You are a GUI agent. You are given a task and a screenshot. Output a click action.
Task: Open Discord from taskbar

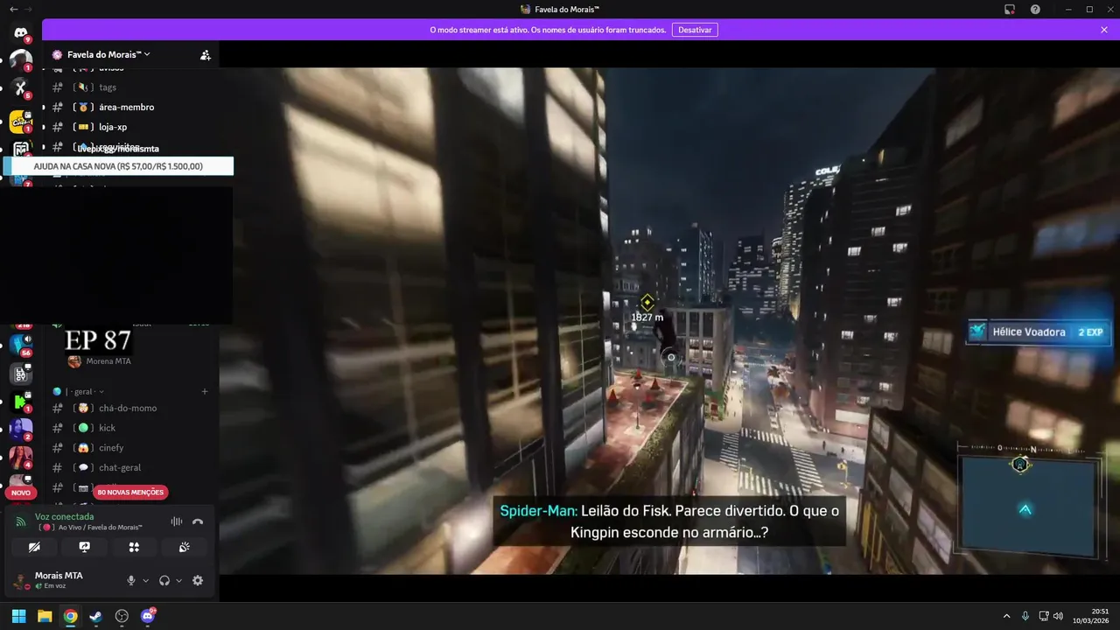point(148,616)
